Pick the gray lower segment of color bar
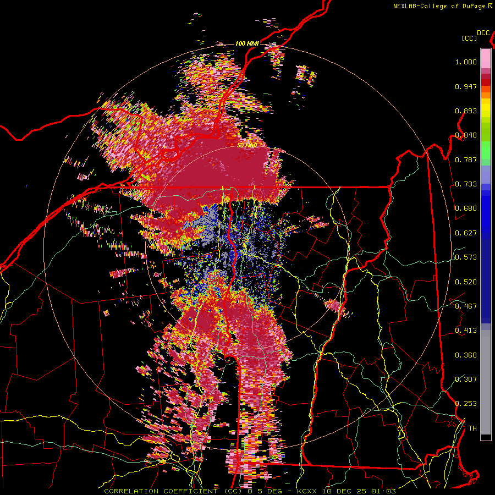 point(486,382)
